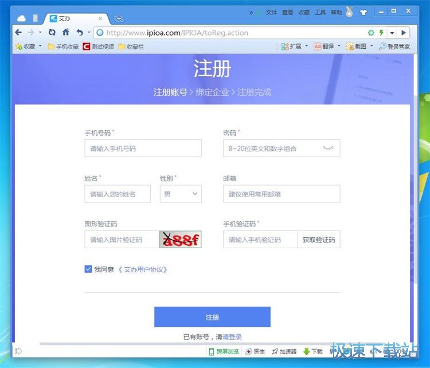Image resolution: width=430 pixels, height=368 pixels.
Task: Go to the browser home page icon
Action: (66, 33)
